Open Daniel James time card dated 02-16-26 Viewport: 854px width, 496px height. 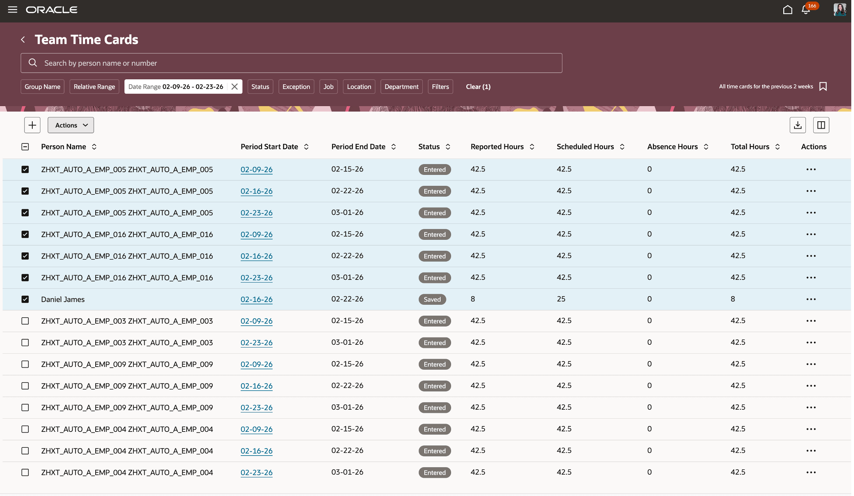tap(256, 299)
